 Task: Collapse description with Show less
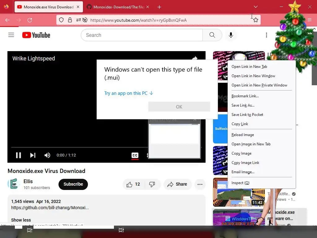(21, 220)
